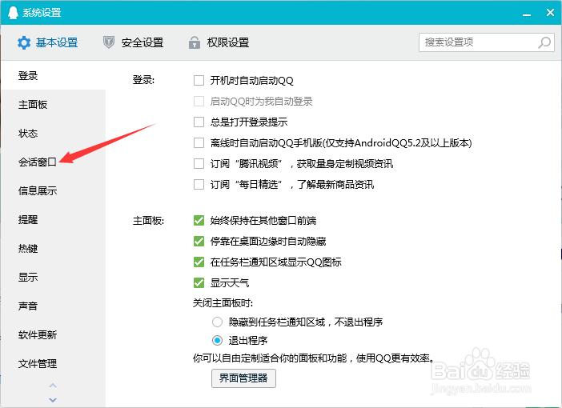
Task: Open 信息展示 in the sidebar
Action: coord(53,191)
